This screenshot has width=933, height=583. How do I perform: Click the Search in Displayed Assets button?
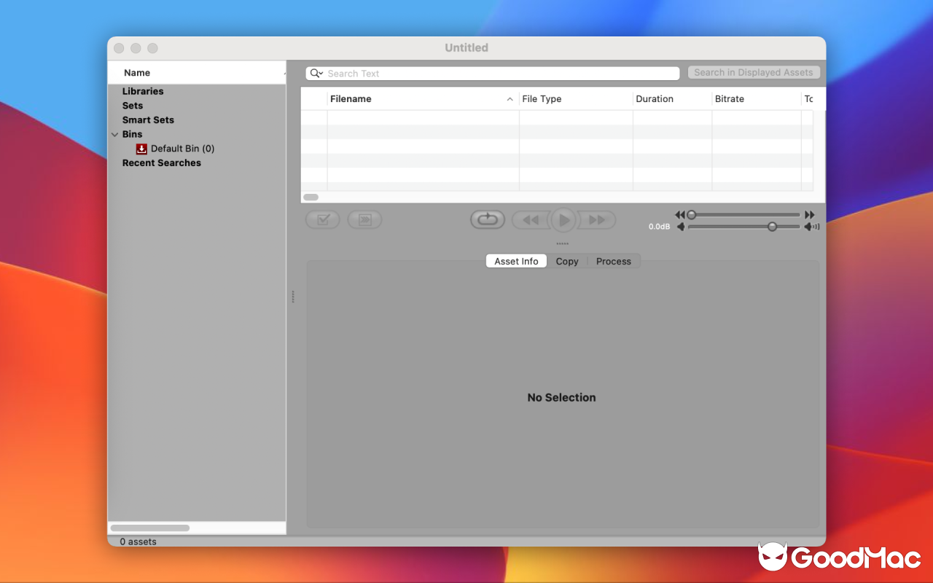pos(754,72)
